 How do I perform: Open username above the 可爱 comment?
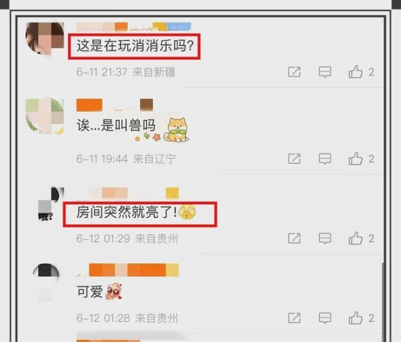[128, 271]
